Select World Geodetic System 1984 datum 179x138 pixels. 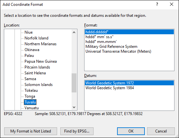[129, 88]
